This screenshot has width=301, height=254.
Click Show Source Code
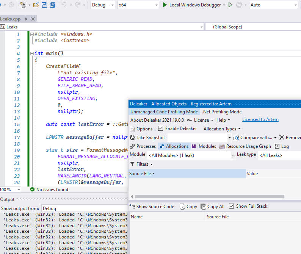pyautogui.click(x=152, y=207)
